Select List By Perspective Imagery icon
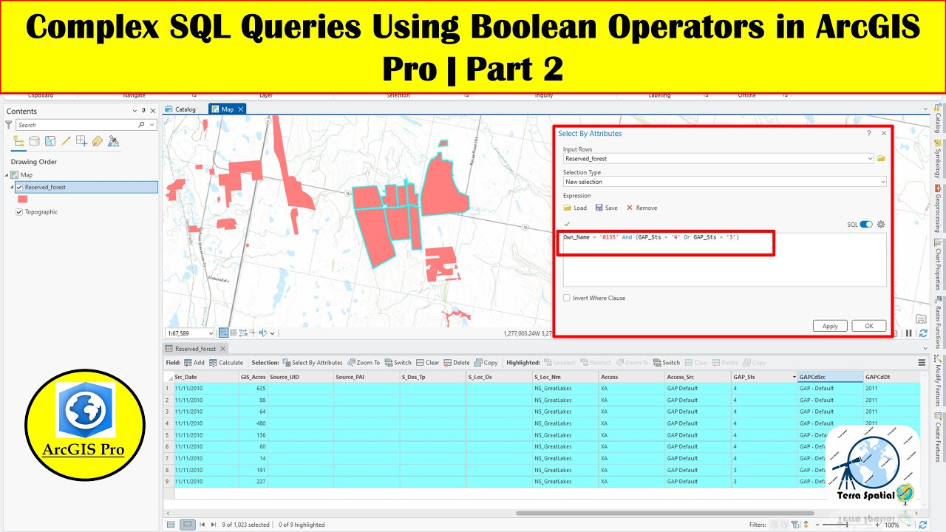 pos(113,141)
